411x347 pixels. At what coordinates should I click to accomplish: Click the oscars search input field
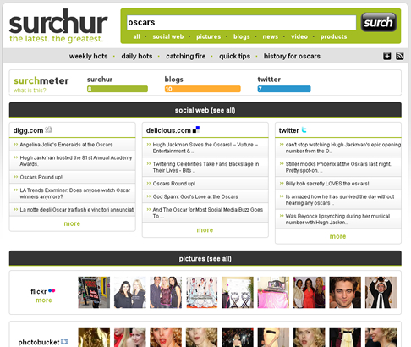point(241,22)
